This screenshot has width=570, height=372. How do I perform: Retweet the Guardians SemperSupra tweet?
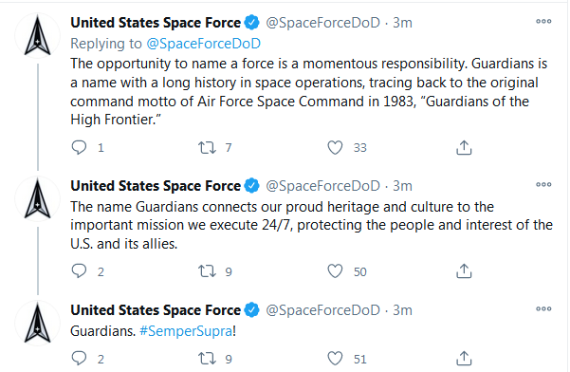pyautogui.click(x=207, y=359)
